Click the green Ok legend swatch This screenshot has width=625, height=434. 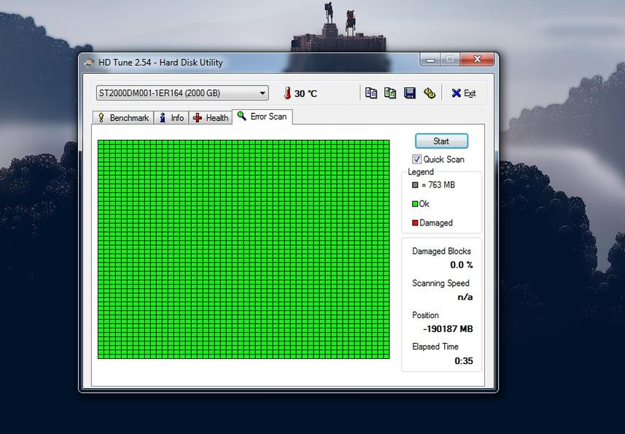[x=415, y=204]
